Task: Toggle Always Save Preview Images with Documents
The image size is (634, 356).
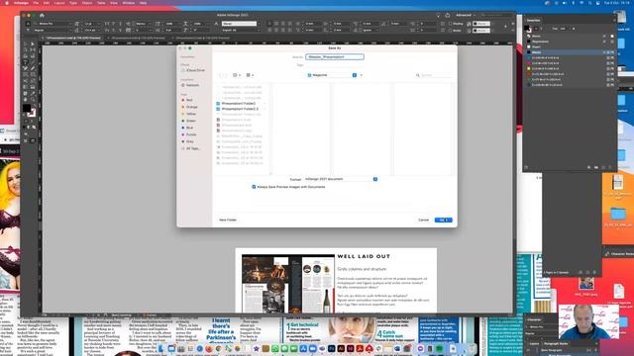Action: [x=254, y=187]
